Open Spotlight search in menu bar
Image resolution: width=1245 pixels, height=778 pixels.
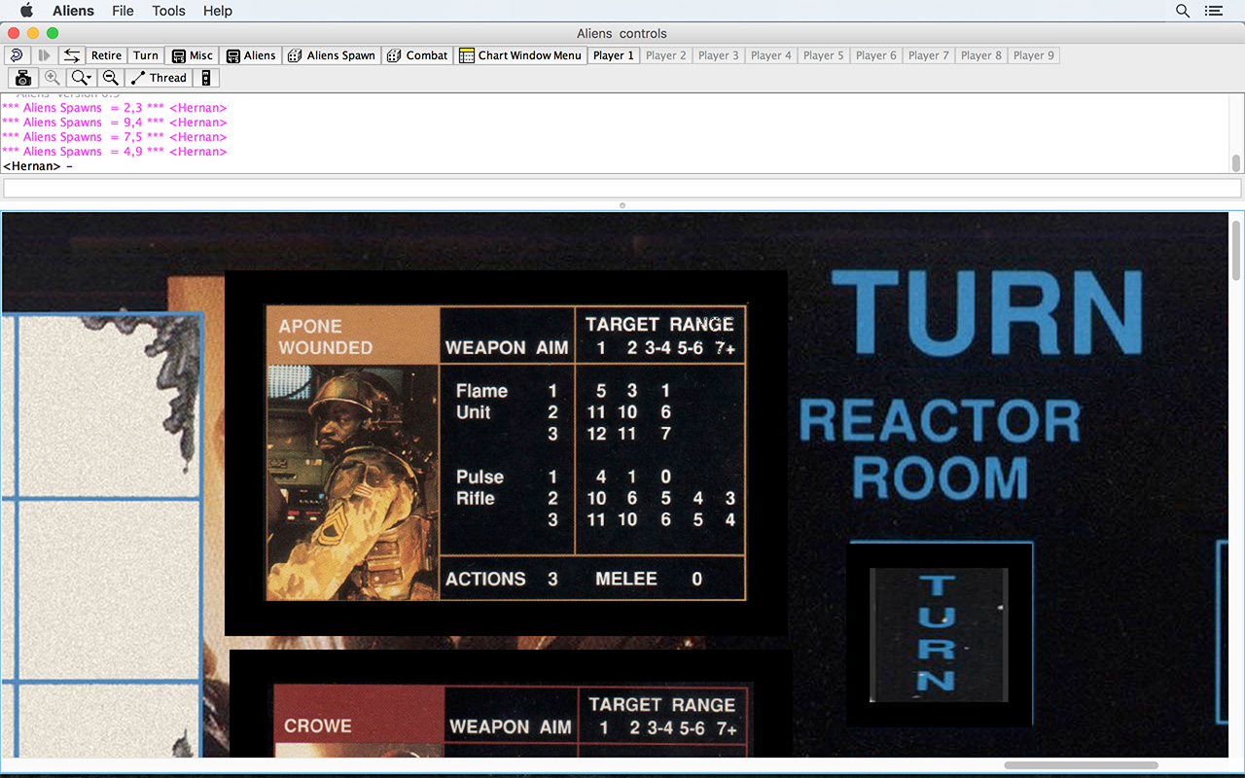pos(1183,11)
